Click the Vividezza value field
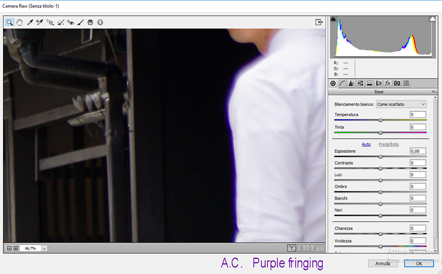442x274 pixels. (x=418, y=241)
